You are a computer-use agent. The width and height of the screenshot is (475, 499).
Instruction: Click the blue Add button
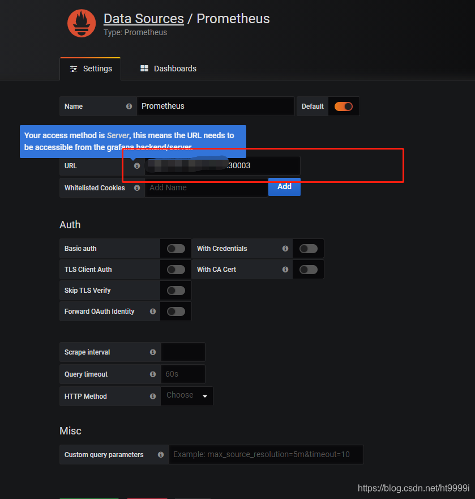(284, 187)
